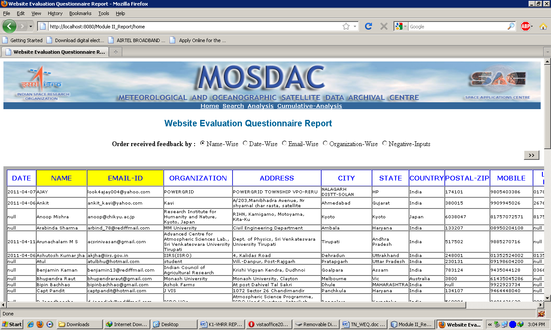Open the Google search engine selector
This screenshot has height=330, width=551.
point(401,26)
